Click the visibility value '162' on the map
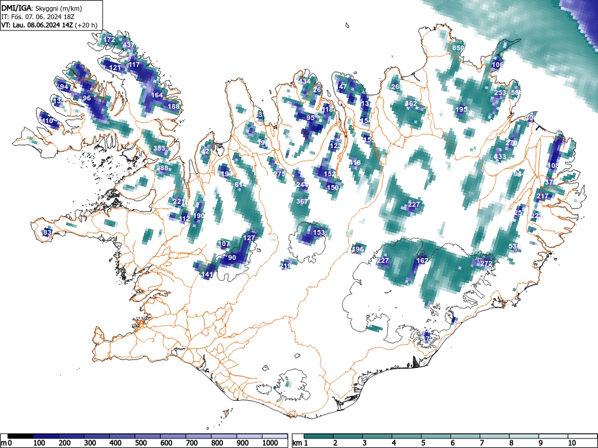Viewport: 598px width, 448px height. click(x=422, y=260)
